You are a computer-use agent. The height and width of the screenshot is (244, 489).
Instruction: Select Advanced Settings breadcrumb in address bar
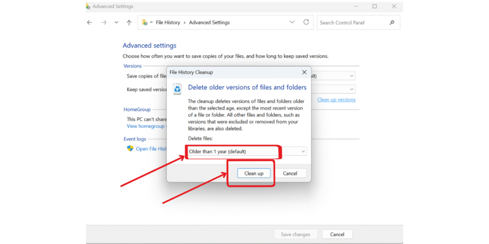[x=209, y=22]
